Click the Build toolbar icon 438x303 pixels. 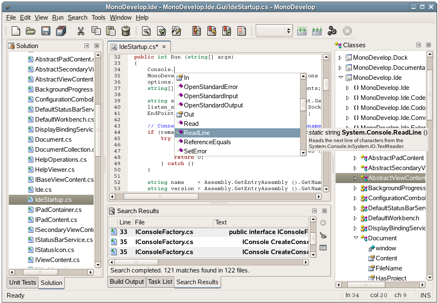point(302,31)
